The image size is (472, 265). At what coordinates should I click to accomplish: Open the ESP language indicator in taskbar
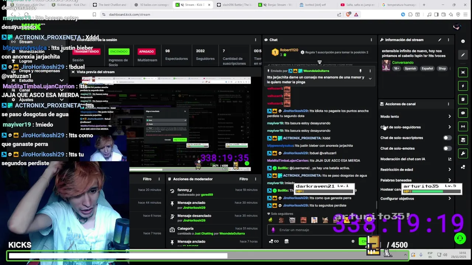click(430, 255)
